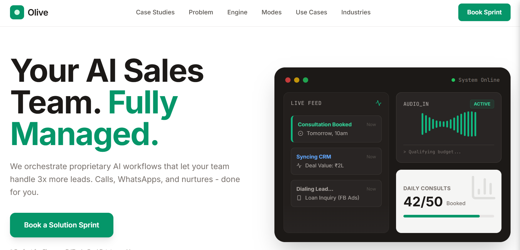Open the Case Studies nav item
This screenshot has height=250, width=520.
[x=155, y=12]
